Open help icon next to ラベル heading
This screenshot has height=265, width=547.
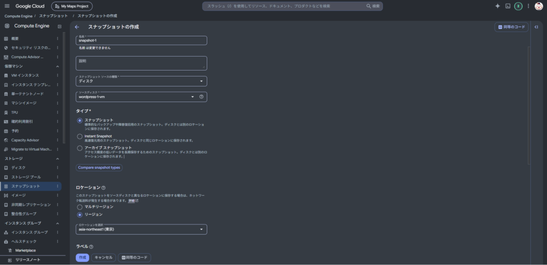[x=91, y=247]
